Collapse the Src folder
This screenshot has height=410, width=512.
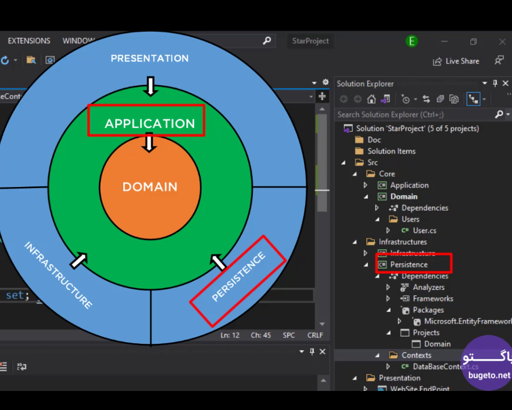click(x=343, y=163)
